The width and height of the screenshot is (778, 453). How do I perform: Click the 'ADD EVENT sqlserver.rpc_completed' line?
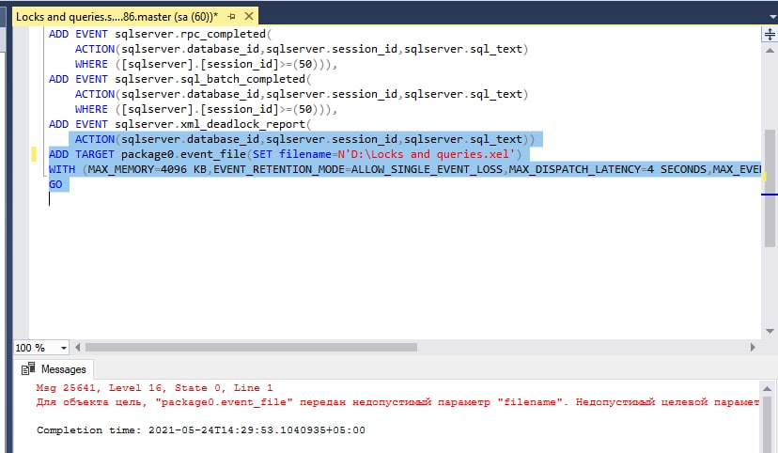[x=160, y=34]
